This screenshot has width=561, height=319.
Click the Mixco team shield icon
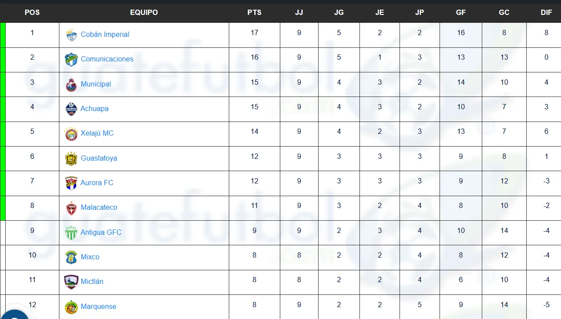[71, 257]
